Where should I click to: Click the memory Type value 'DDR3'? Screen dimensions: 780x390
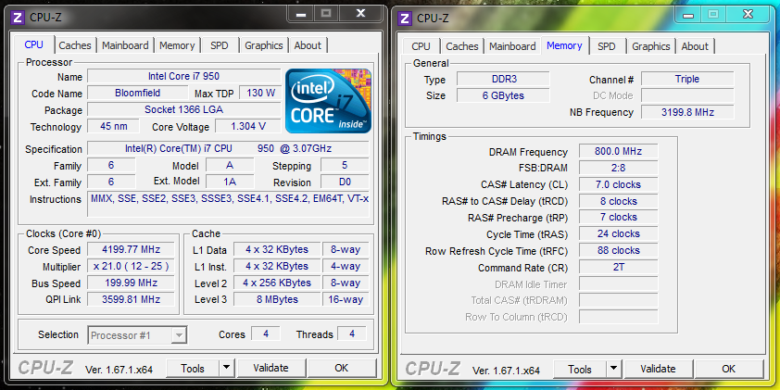point(503,79)
